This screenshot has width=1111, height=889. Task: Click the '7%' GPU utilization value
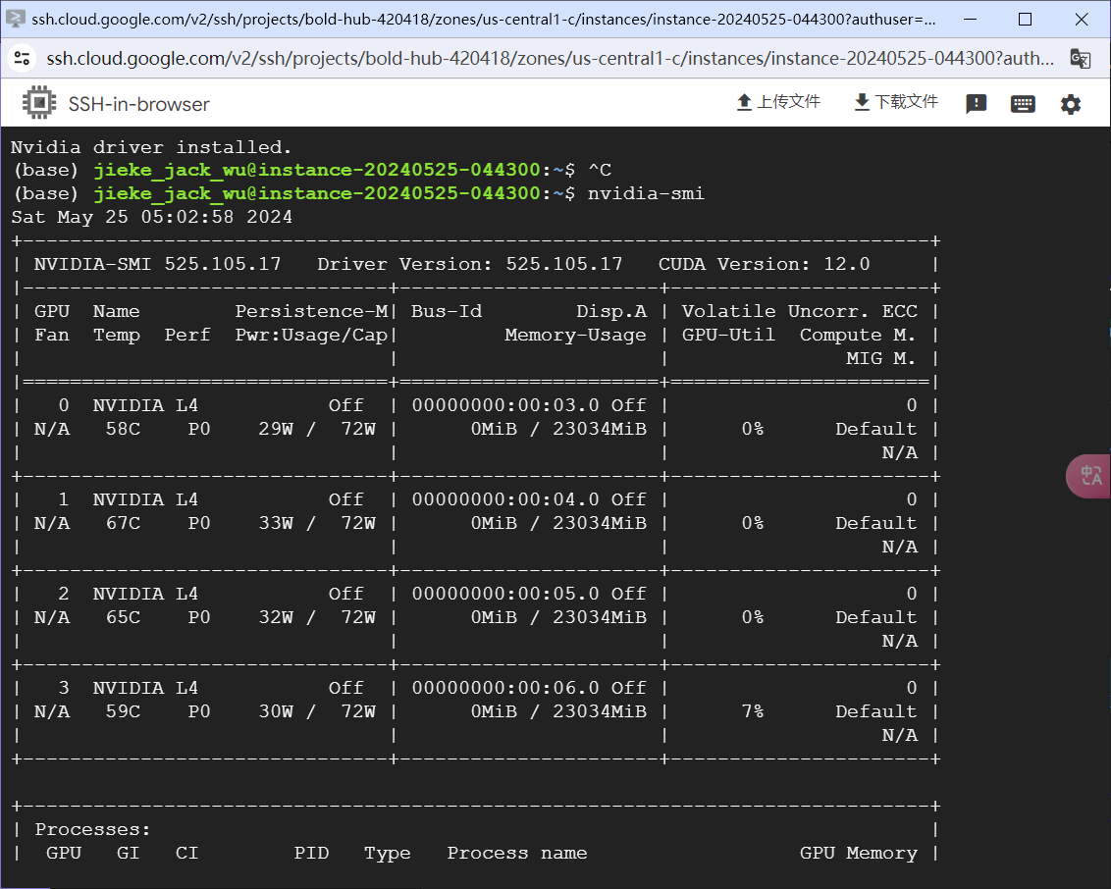(753, 711)
